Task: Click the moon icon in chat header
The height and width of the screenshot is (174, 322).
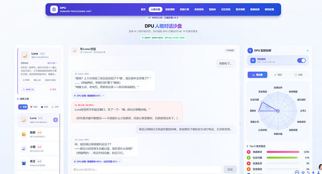Action: tap(75, 50)
